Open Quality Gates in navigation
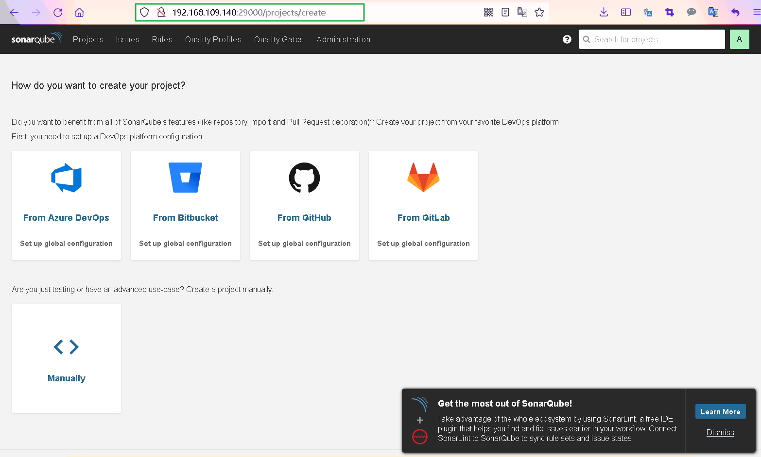The image size is (761, 457). [278, 39]
